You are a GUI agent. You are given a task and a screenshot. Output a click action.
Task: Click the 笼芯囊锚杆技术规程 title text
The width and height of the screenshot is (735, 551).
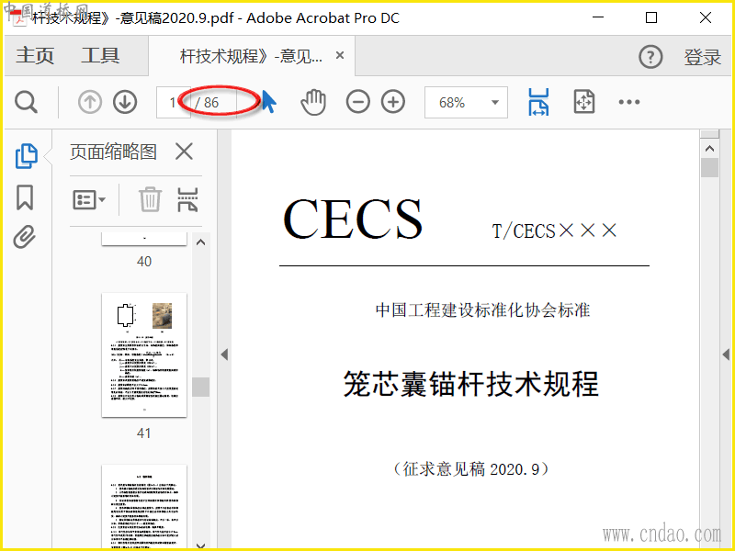471,384
